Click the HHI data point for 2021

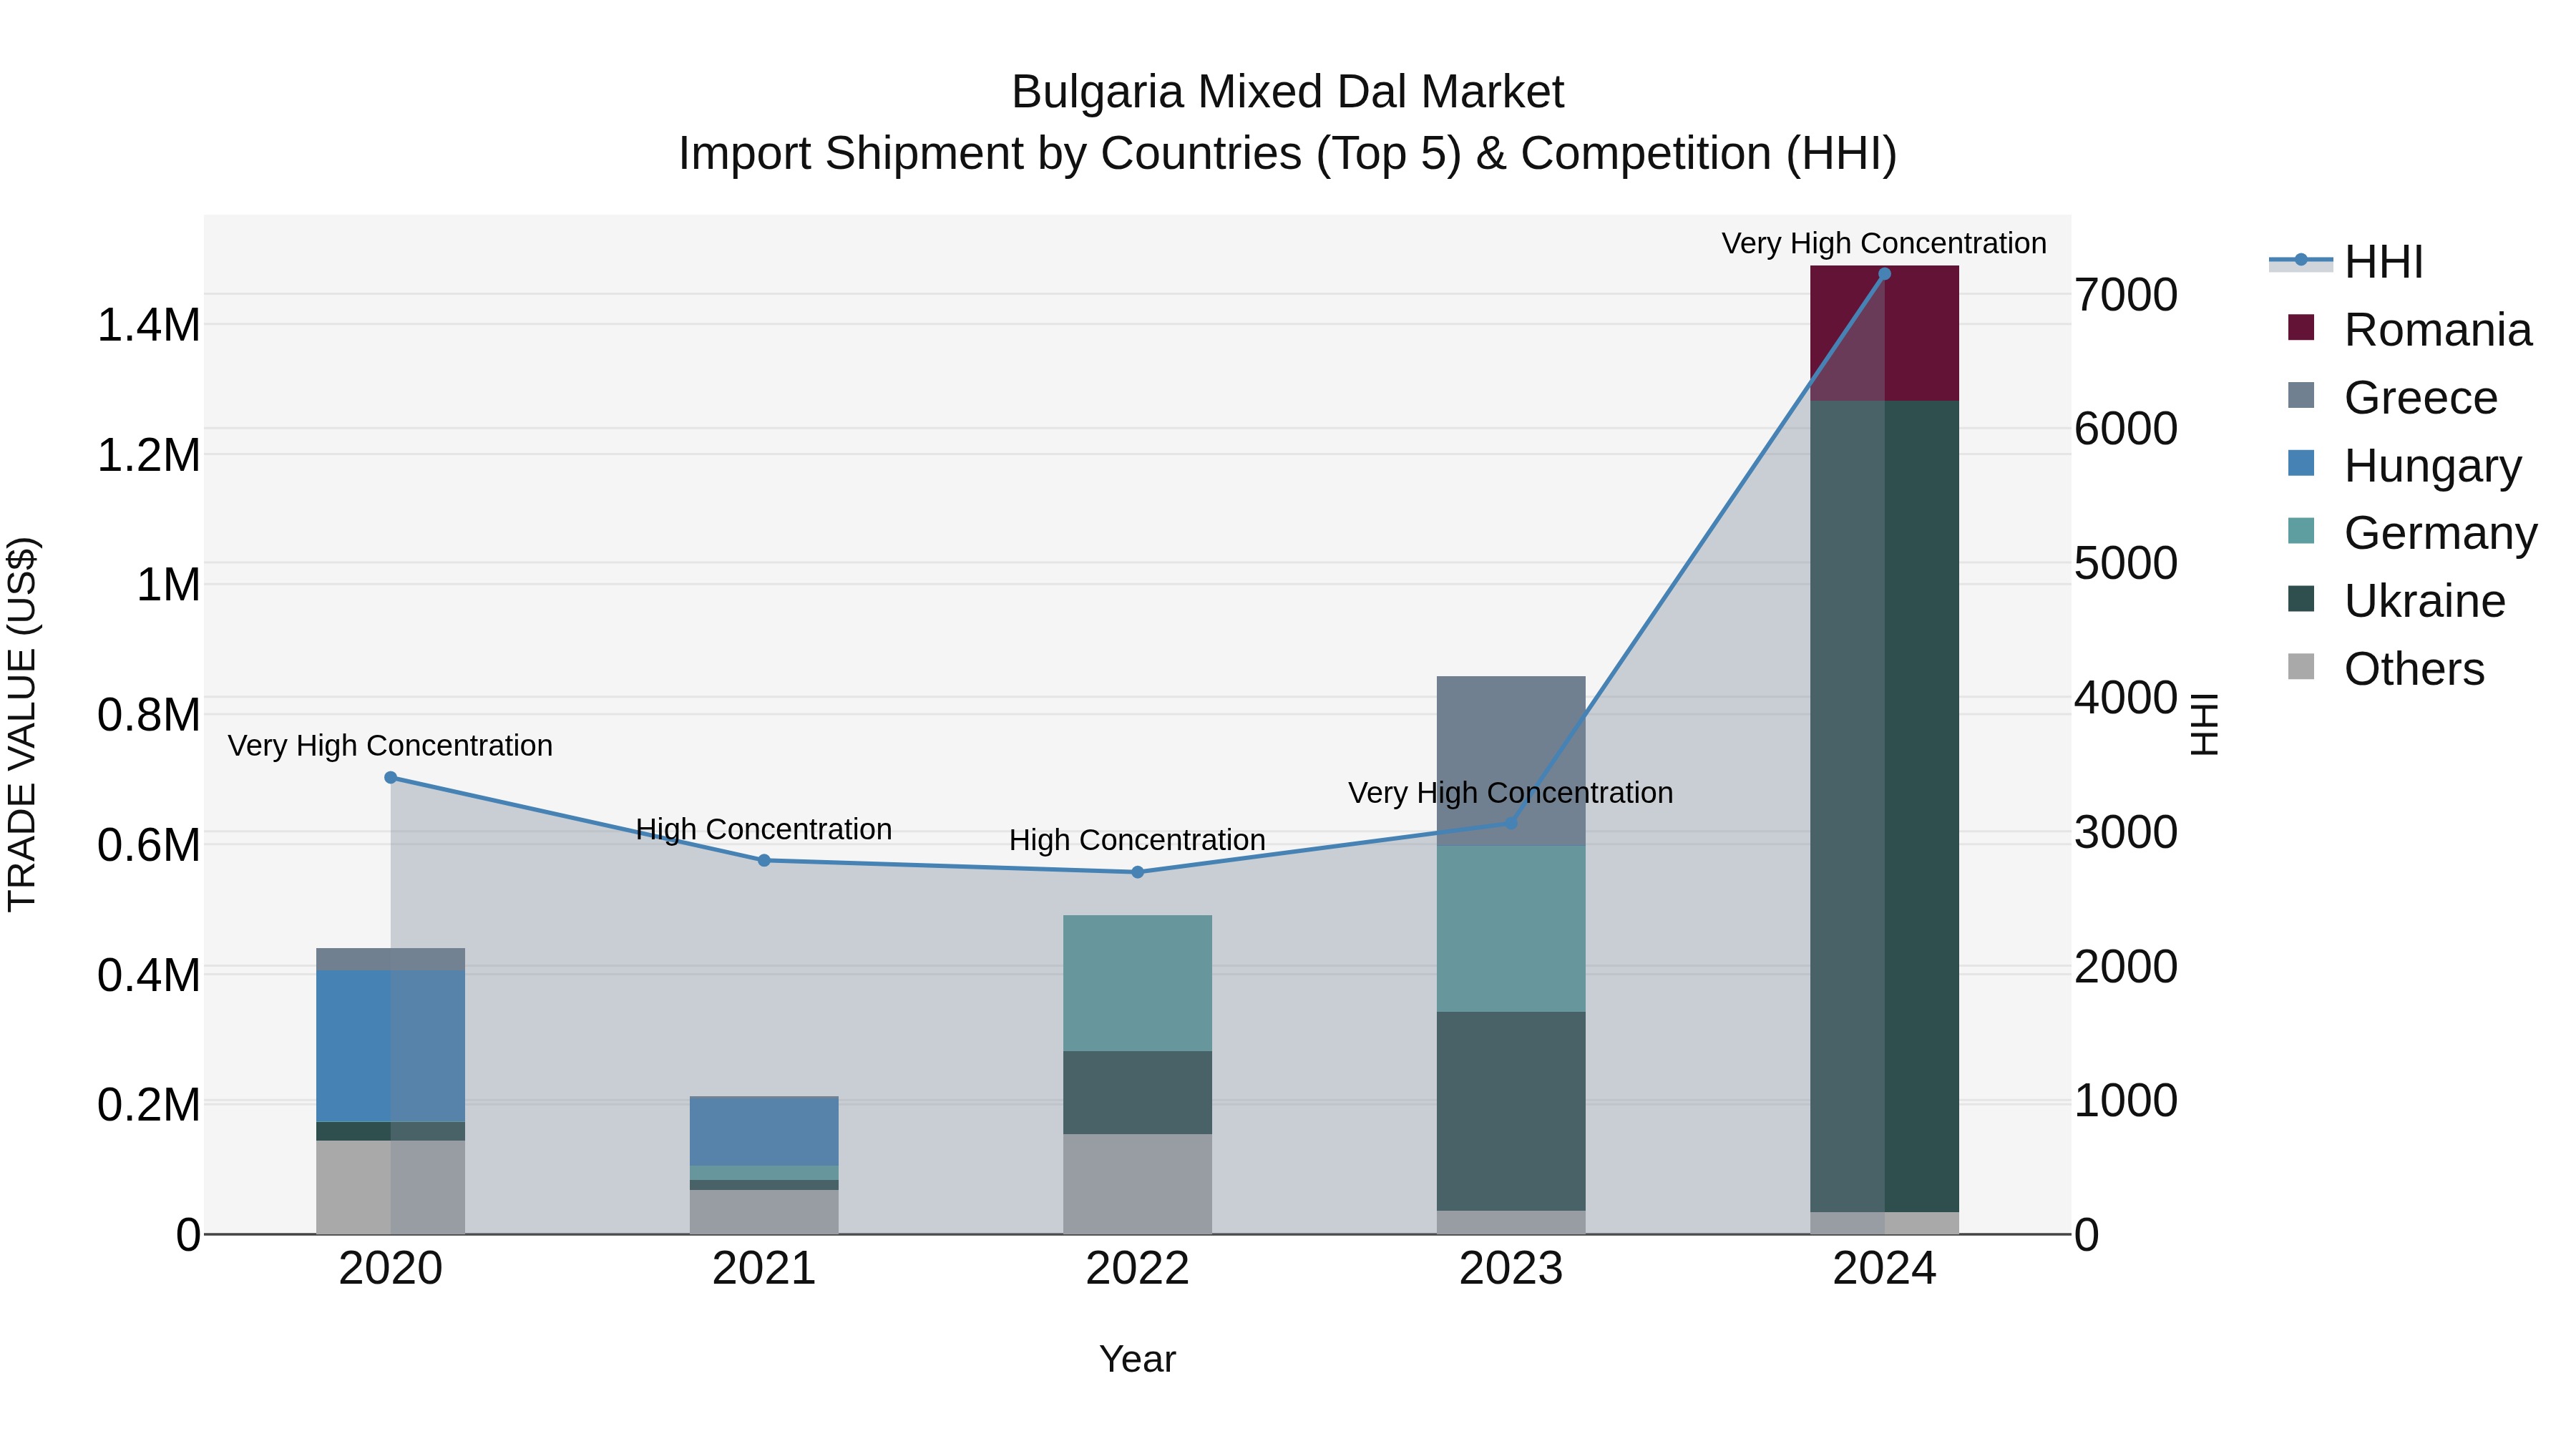coord(764,860)
